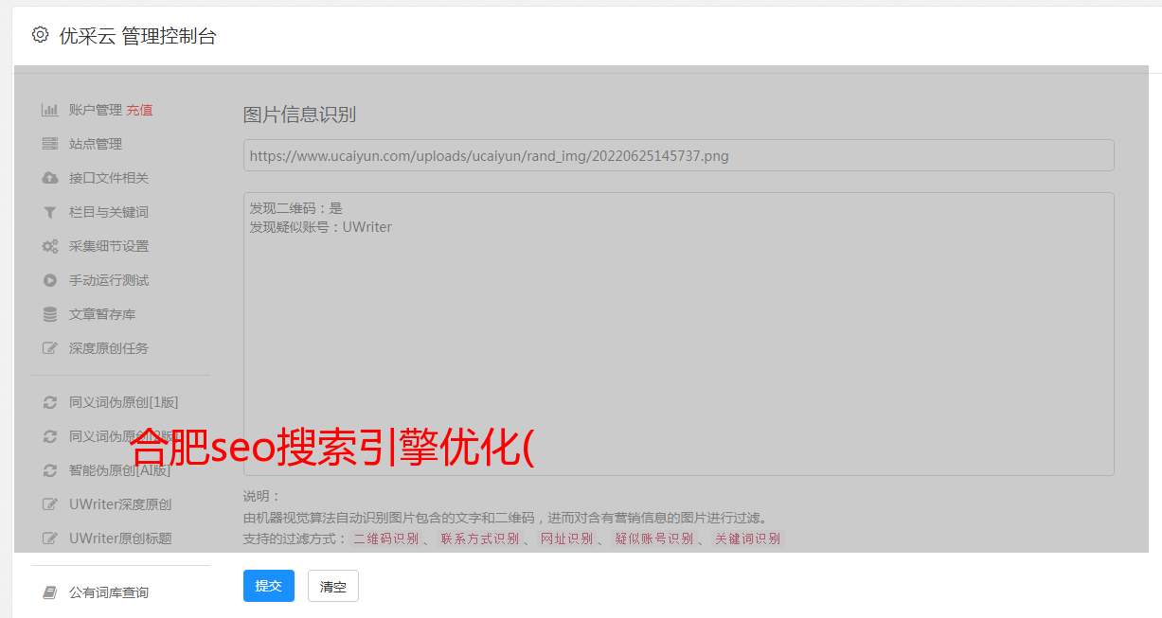Open 智能伪原创[AI版] menu item
Viewport: 1162px width, 618px height.
click(x=119, y=470)
